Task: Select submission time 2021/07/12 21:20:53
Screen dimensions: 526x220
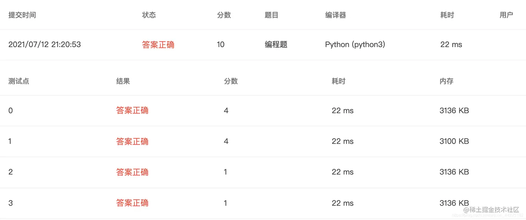Action: pos(45,45)
